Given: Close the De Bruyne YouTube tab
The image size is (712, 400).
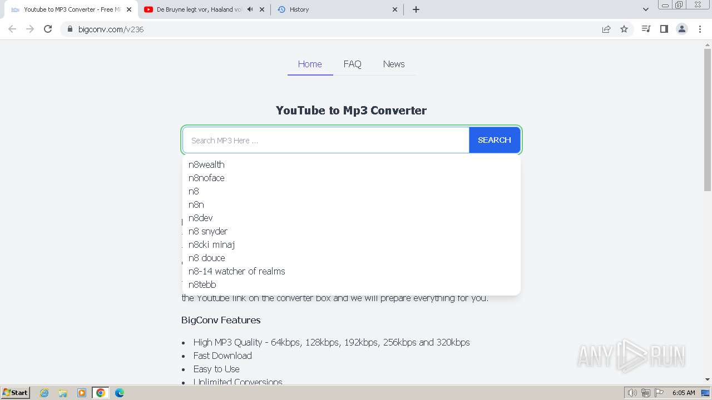Looking at the screenshot, I should pyautogui.click(x=262, y=9).
